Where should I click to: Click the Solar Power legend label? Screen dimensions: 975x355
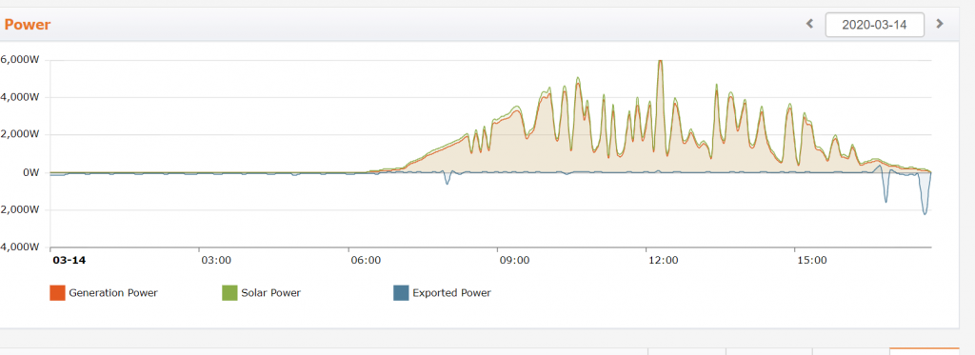click(271, 293)
